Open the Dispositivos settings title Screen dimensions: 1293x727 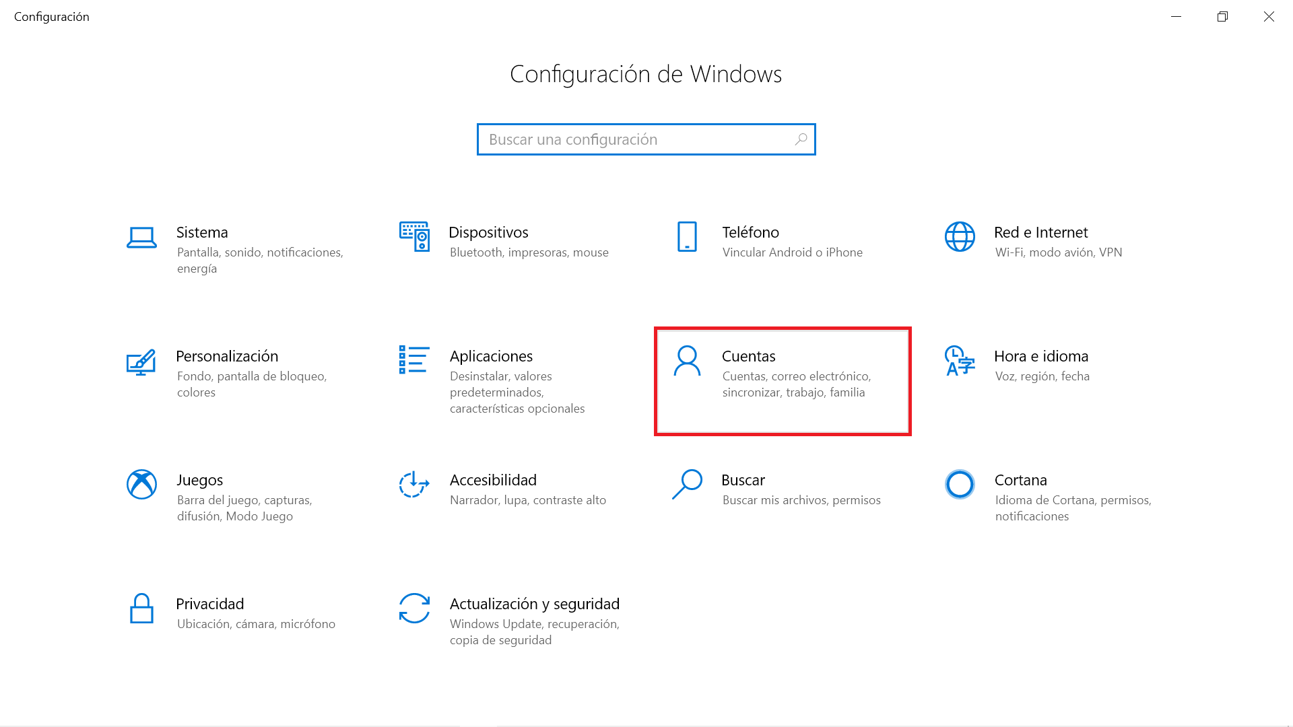tap(488, 232)
